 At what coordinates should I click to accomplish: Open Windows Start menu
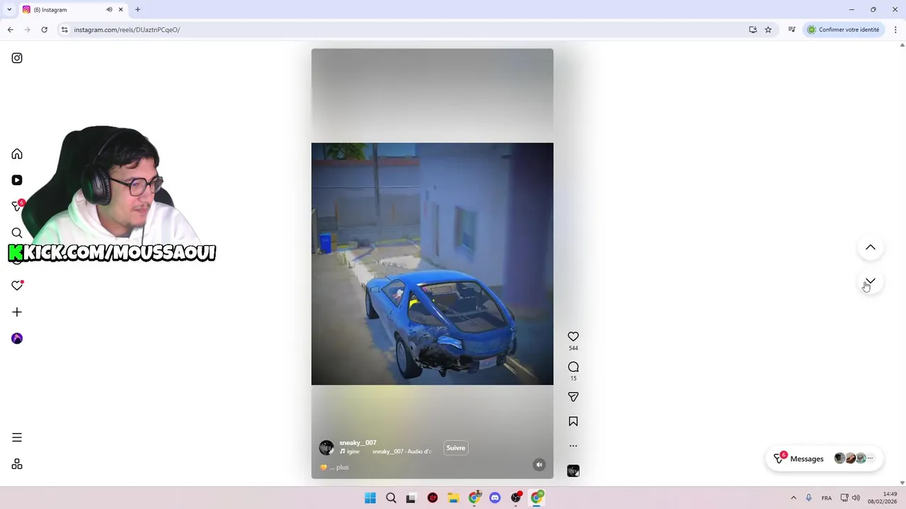[370, 498]
